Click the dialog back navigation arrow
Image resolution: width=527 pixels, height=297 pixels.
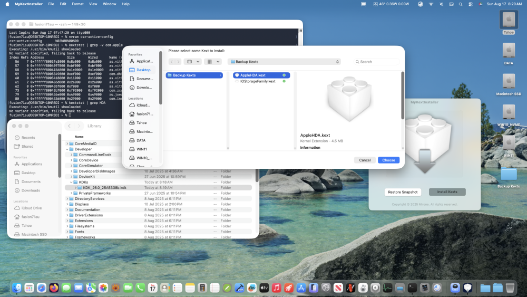point(172,62)
